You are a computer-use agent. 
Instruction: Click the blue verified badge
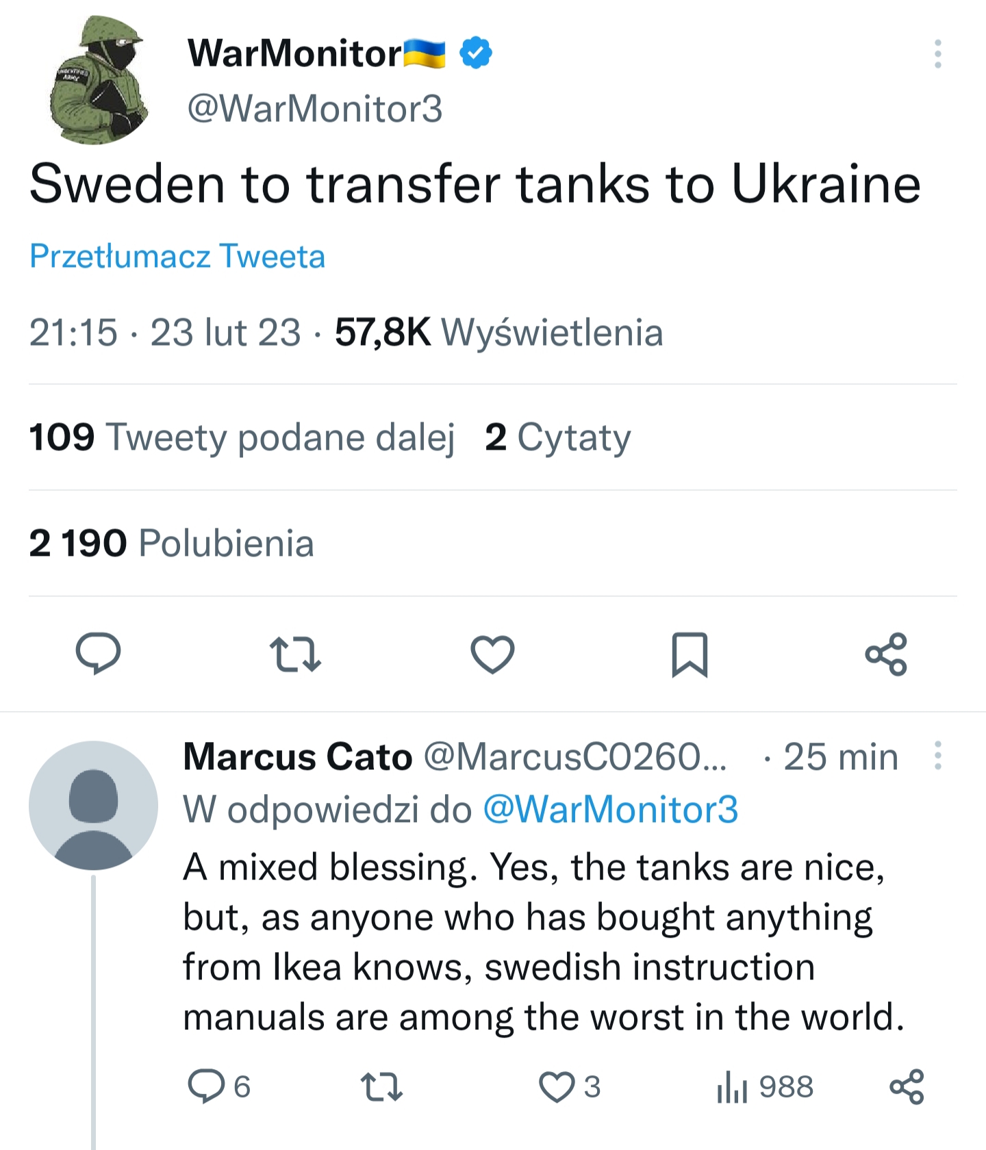tap(476, 53)
